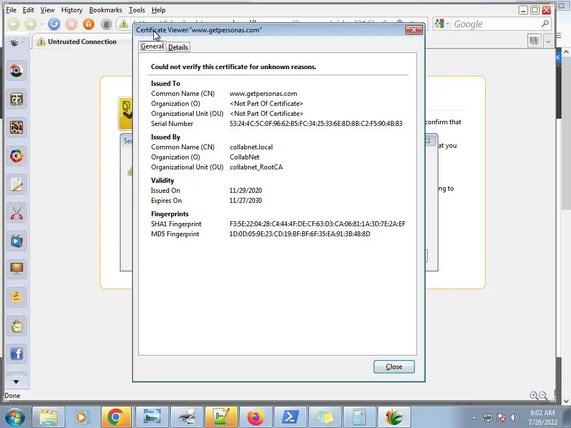The image size is (571, 428).
Task: Open Notepad++ from the taskbar
Action: (221, 417)
